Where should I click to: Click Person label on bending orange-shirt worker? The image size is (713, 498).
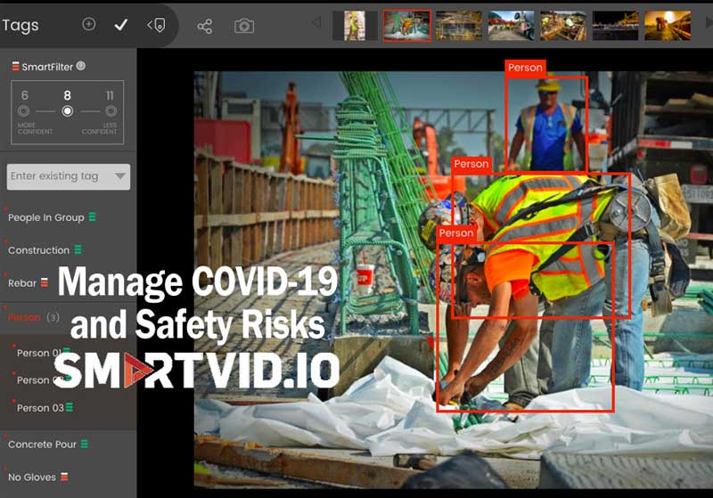click(456, 233)
